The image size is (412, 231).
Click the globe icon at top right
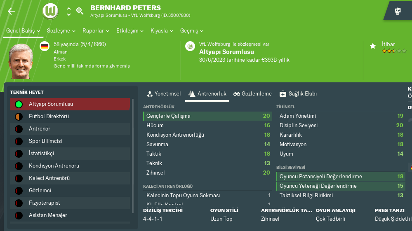[398, 11]
